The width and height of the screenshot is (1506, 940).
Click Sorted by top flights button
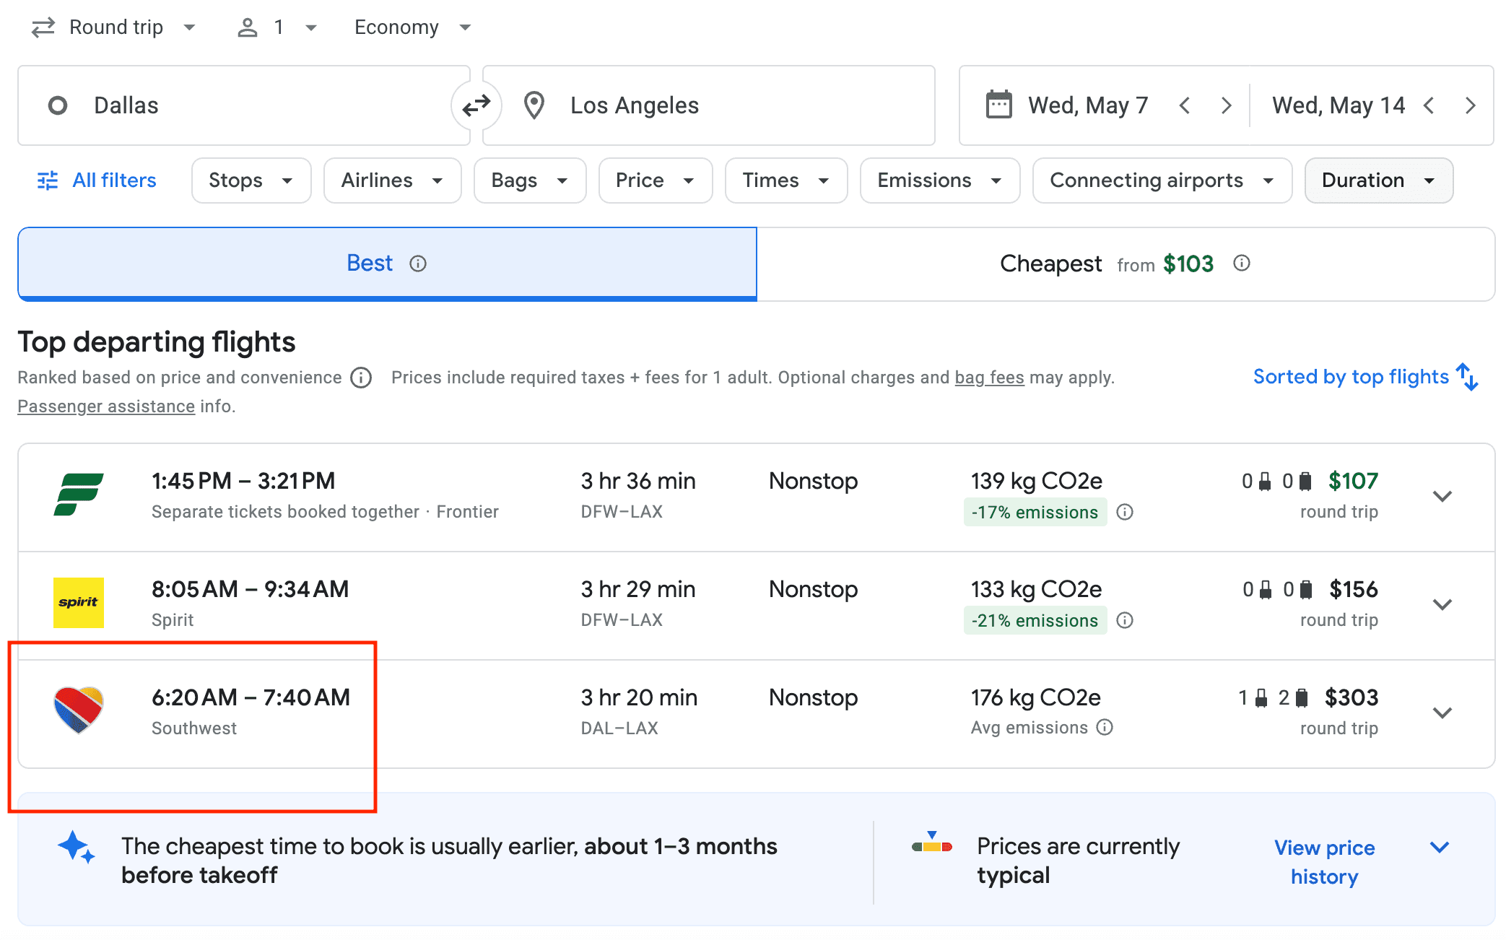1366,377
